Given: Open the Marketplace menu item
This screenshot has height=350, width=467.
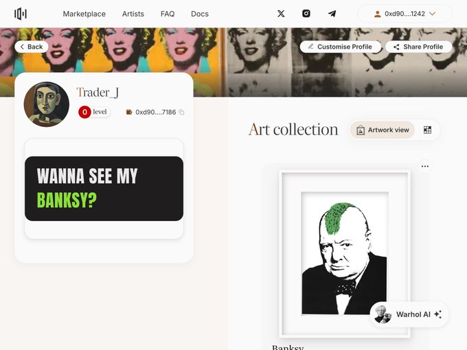Looking at the screenshot, I should (84, 14).
